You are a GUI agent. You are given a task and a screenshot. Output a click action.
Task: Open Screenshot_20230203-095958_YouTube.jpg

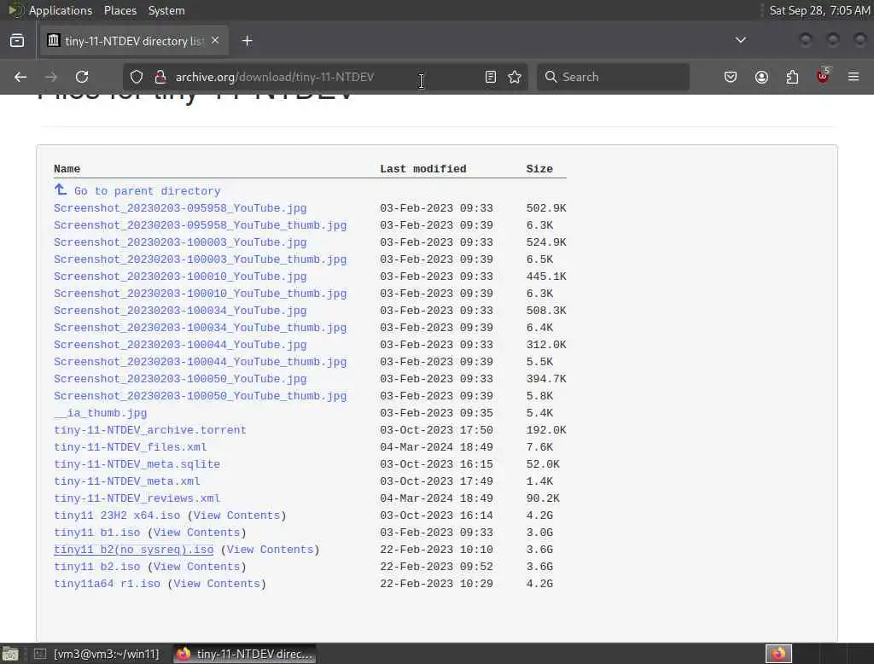(180, 208)
